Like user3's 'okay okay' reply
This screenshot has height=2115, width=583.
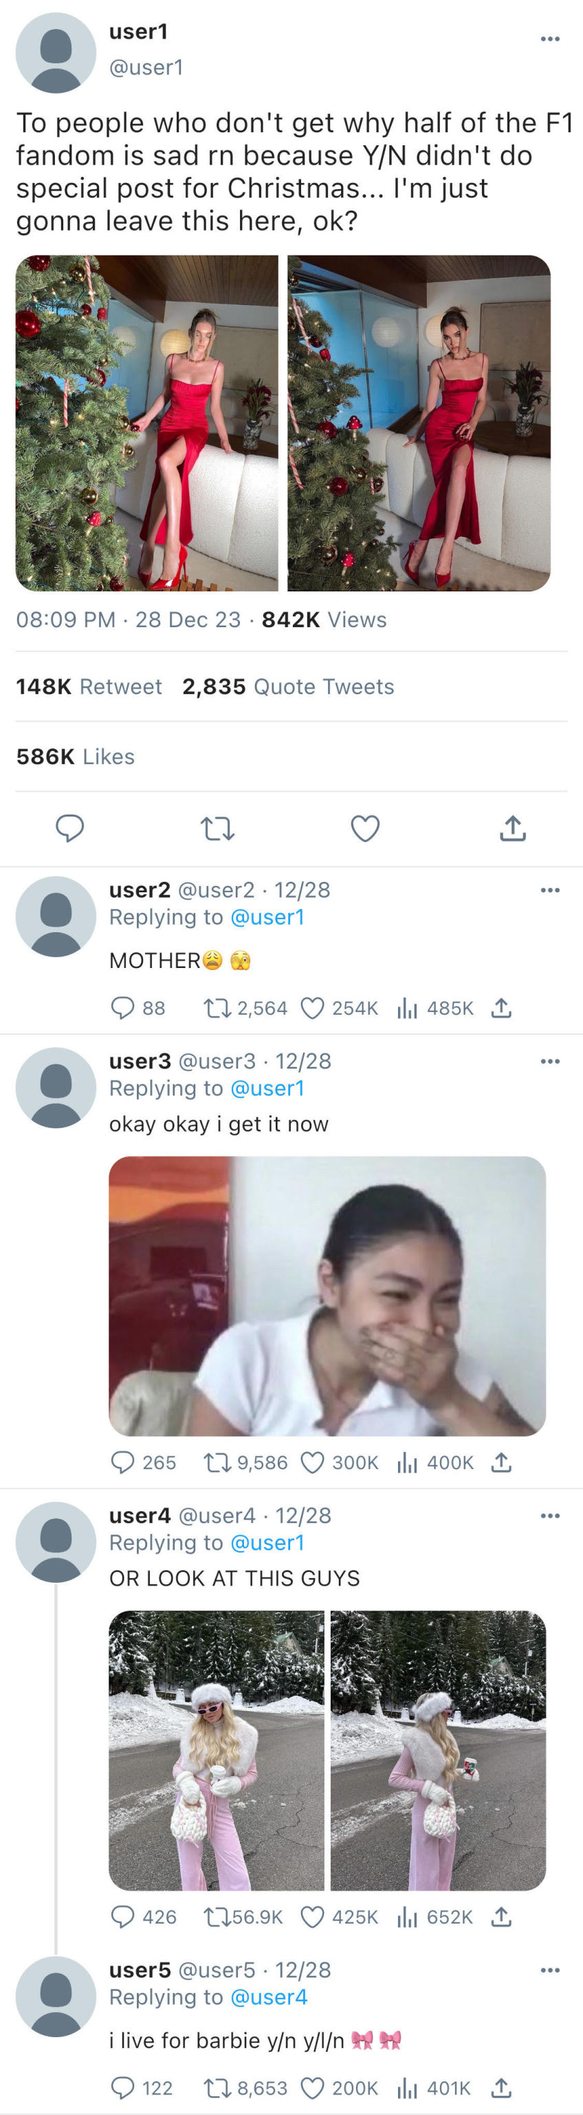pyautogui.click(x=312, y=1462)
